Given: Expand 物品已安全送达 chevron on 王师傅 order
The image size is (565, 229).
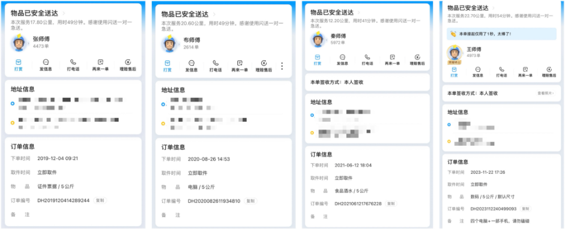Looking at the screenshot, I should [493, 8].
